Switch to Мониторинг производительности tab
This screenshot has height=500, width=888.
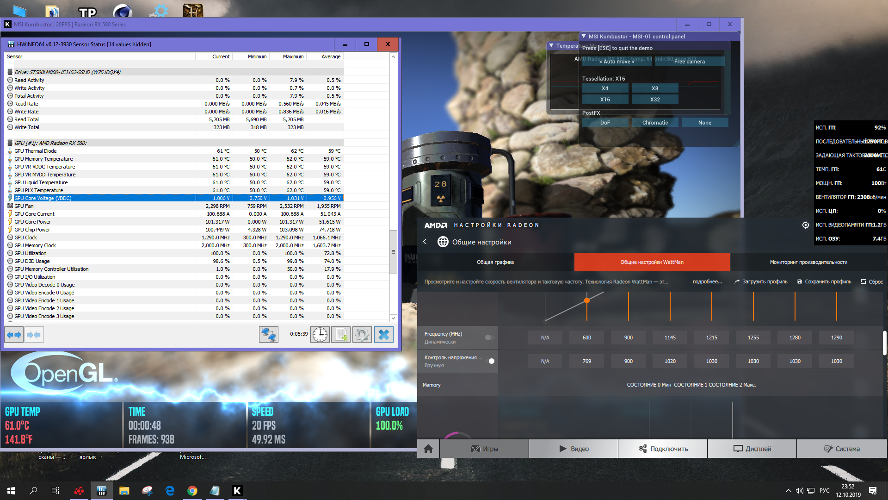(808, 262)
